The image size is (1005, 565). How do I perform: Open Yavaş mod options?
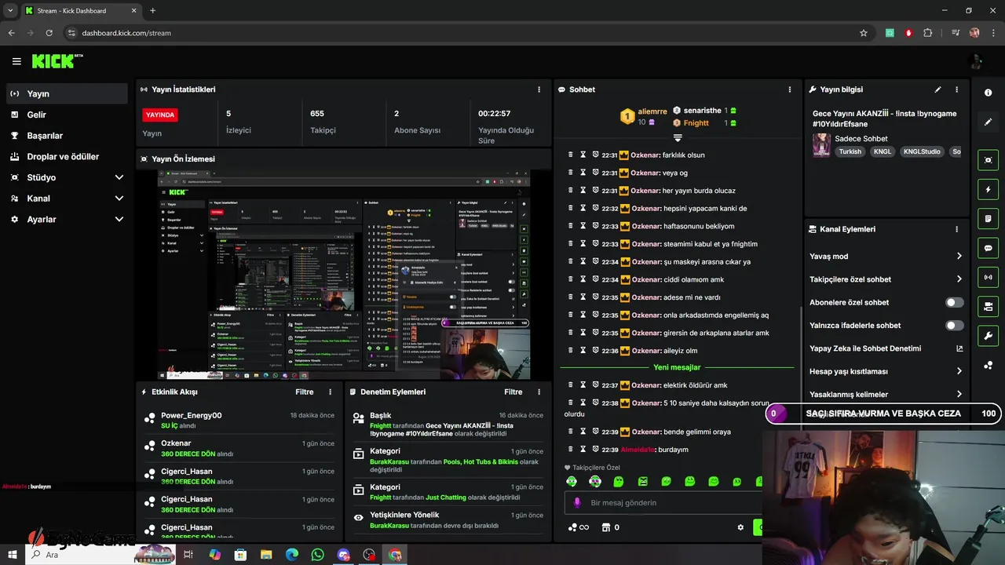pos(886,257)
